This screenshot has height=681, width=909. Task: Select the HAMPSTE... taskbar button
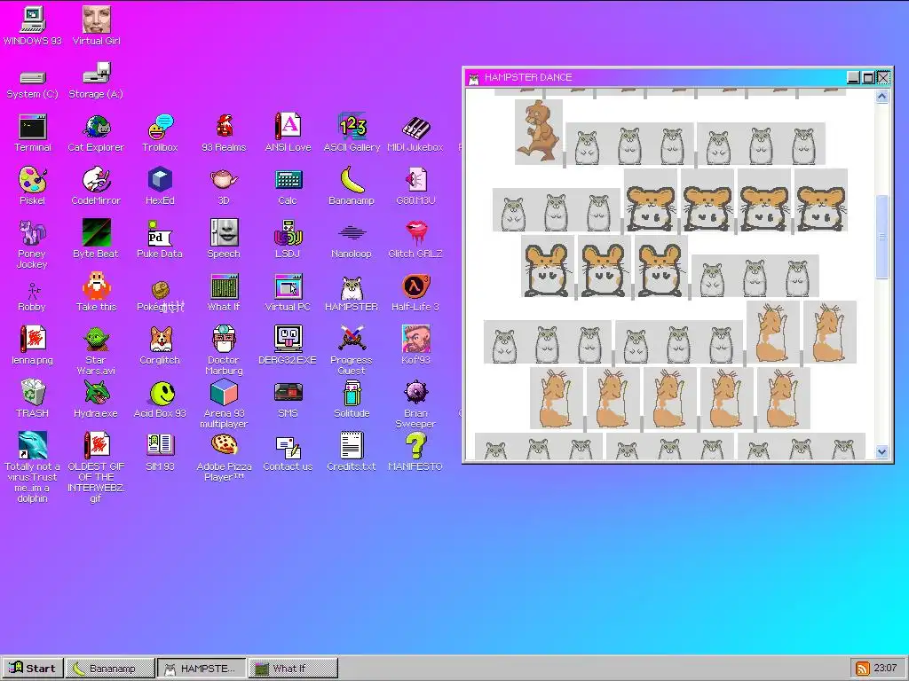[x=202, y=668]
